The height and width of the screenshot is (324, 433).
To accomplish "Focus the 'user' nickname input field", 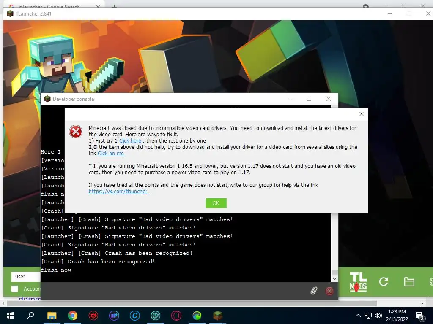I will 26,277.
